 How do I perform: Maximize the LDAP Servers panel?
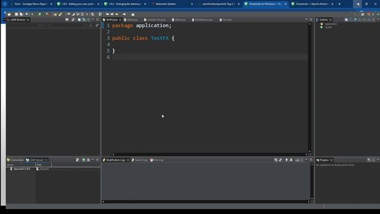(x=97, y=160)
